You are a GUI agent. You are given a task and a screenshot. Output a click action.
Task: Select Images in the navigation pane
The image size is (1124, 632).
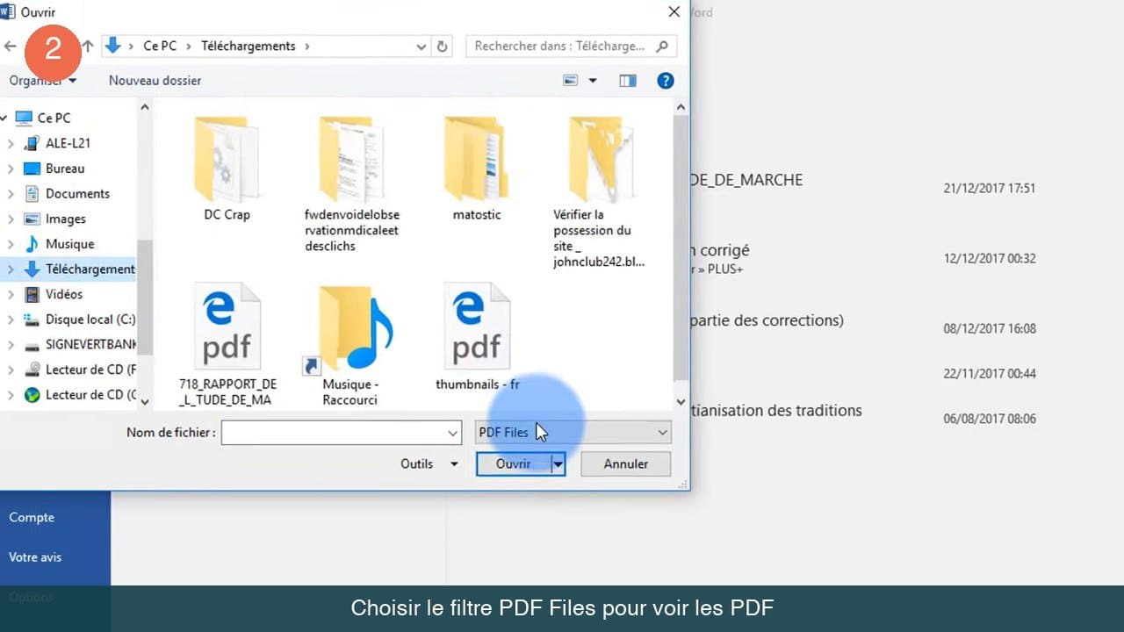(x=66, y=219)
